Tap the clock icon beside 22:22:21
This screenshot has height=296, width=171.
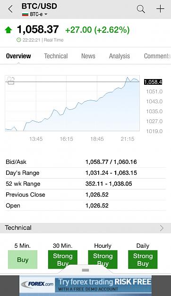coord(18,40)
